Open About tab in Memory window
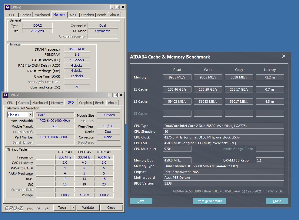Viewport: 299px width, 220px height. 115,15
